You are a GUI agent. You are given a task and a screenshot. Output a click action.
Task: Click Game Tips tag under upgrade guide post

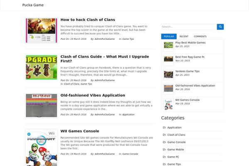click(86, 84)
